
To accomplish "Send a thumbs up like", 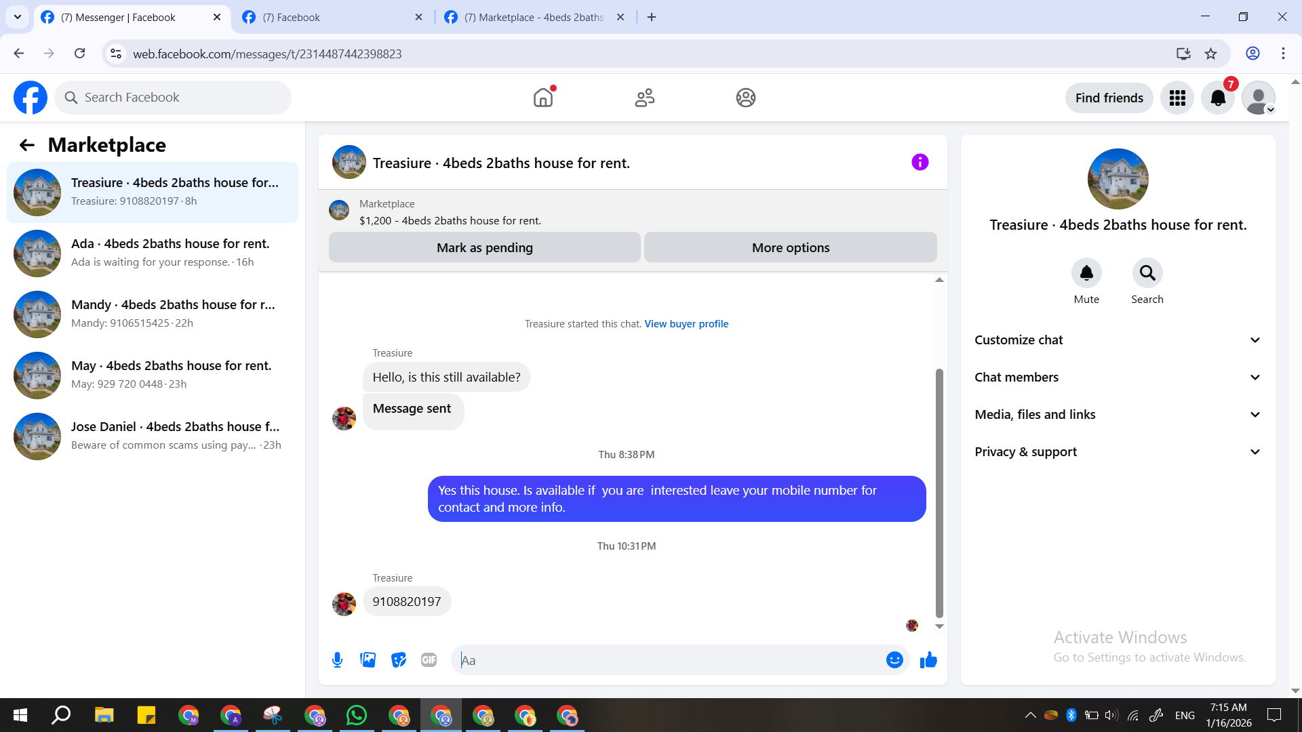I will 928,659.
